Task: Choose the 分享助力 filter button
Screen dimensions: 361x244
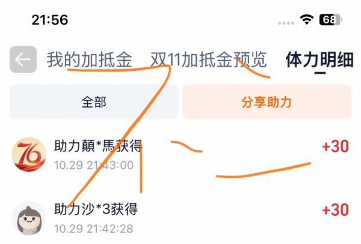Action: tap(267, 102)
